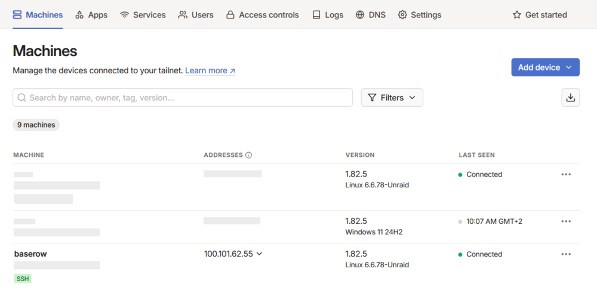Open the Users tab

pyautogui.click(x=196, y=15)
